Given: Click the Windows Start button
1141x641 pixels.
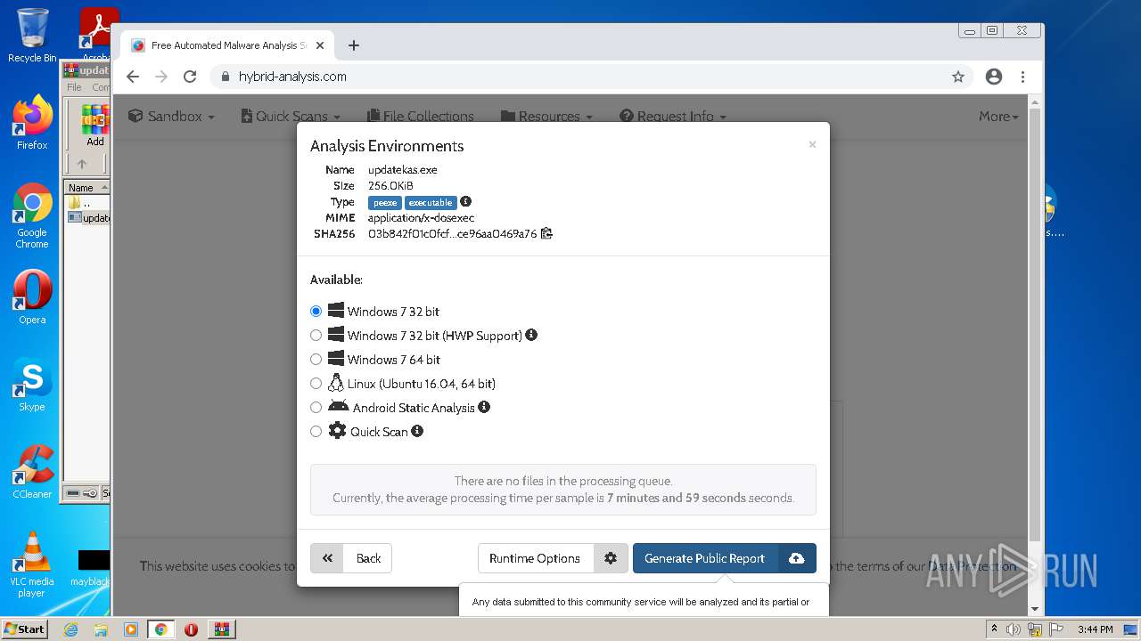Looking at the screenshot, I should pyautogui.click(x=24, y=629).
